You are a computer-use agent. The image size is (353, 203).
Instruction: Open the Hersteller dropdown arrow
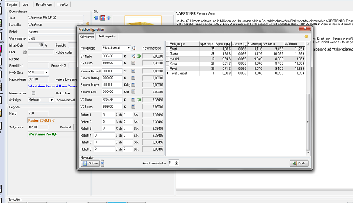pos(82,25)
